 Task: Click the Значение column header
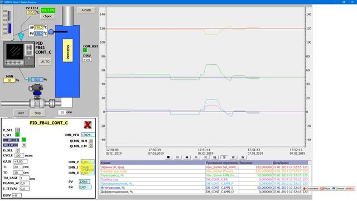(x=255, y=162)
